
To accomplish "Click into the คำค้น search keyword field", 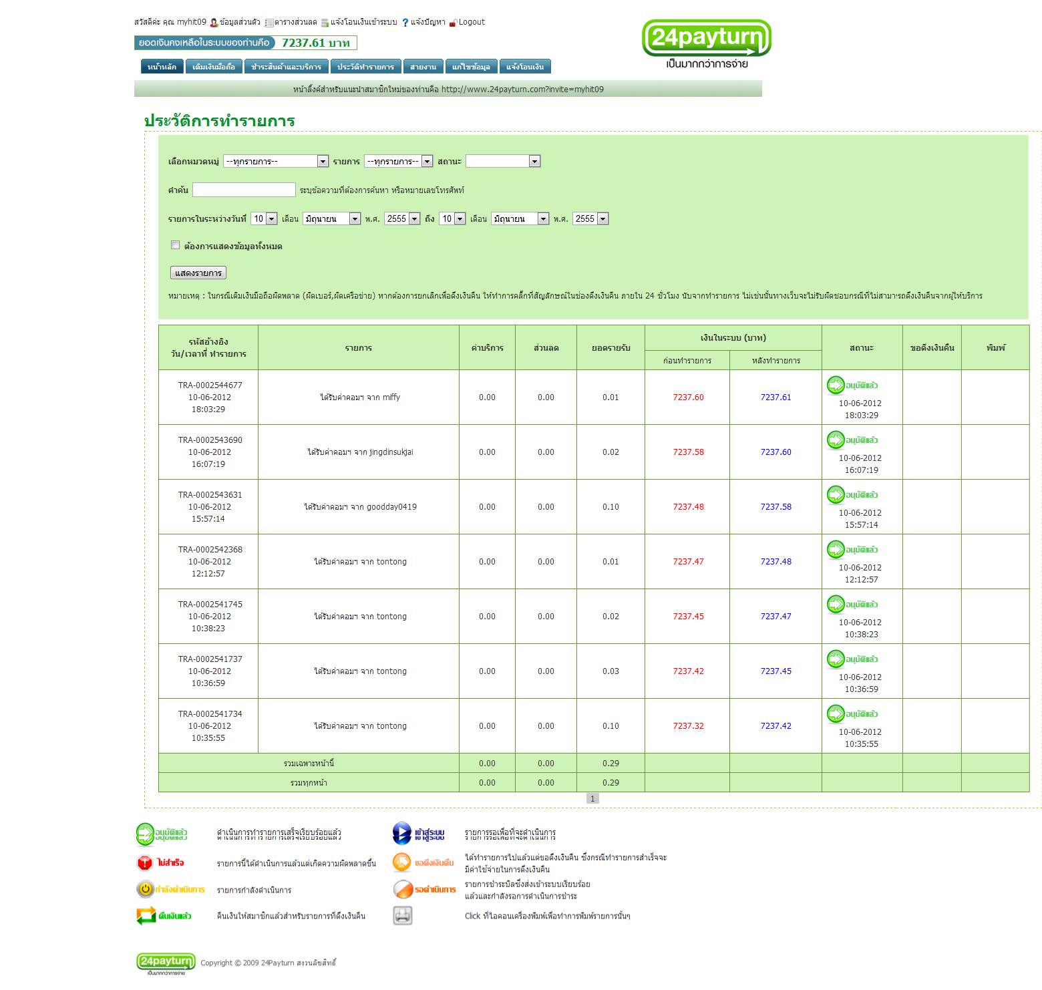I will pos(244,190).
